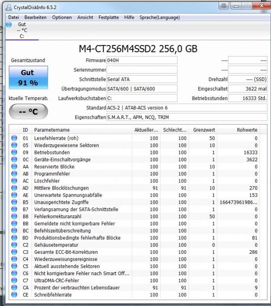This screenshot has width=271, height=306.
Task: Click the Parametername column header
Action: 82,130
